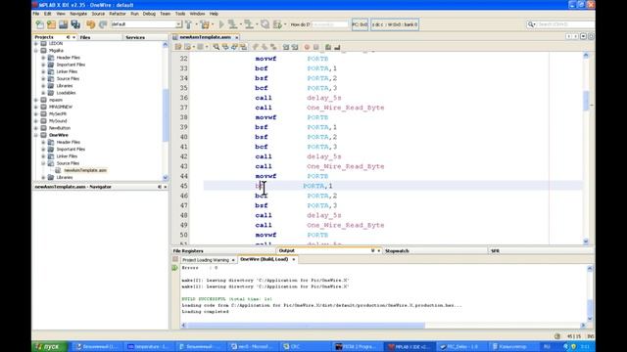
Task: Toggle highlight search in editor toolbar
Action: (x=244, y=47)
